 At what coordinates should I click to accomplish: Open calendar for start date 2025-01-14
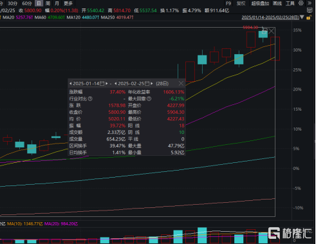[x=102, y=83]
